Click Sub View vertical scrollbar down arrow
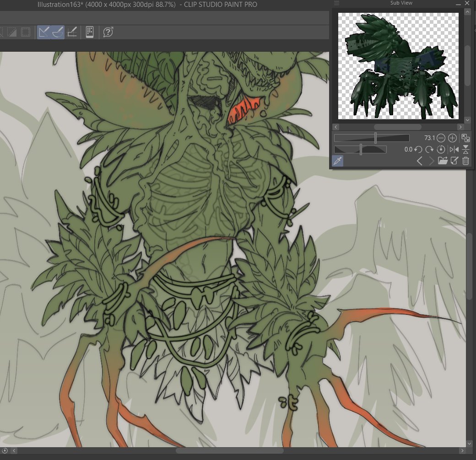476x460 pixels. (x=467, y=120)
